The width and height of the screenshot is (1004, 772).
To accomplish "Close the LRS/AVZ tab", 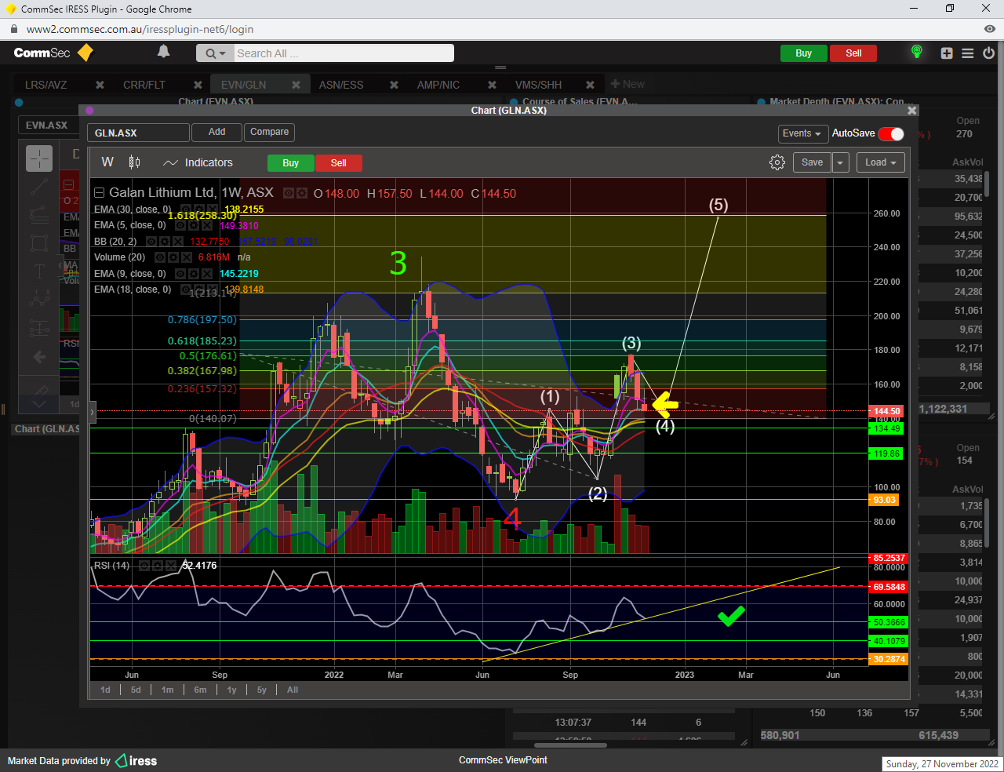I will point(100,85).
